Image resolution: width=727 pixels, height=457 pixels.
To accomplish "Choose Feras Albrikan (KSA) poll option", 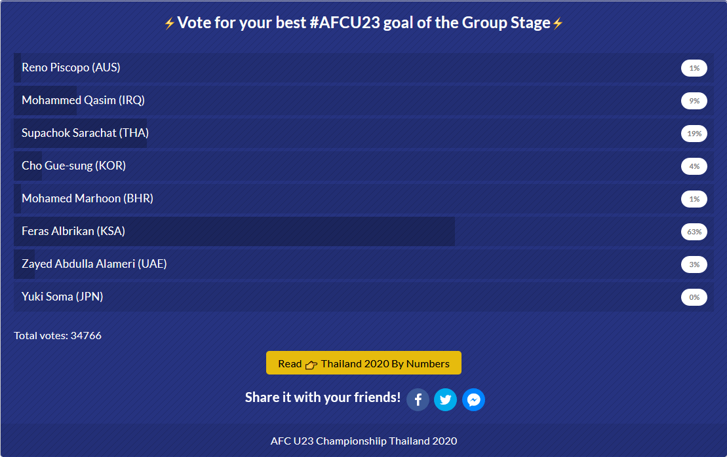I will pos(363,232).
